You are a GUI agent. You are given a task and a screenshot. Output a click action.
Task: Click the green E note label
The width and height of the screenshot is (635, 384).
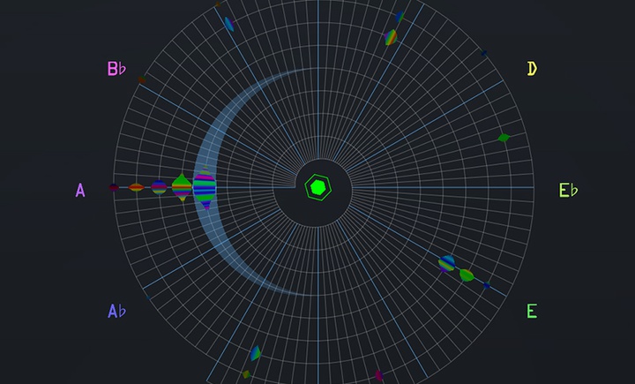coord(532,311)
